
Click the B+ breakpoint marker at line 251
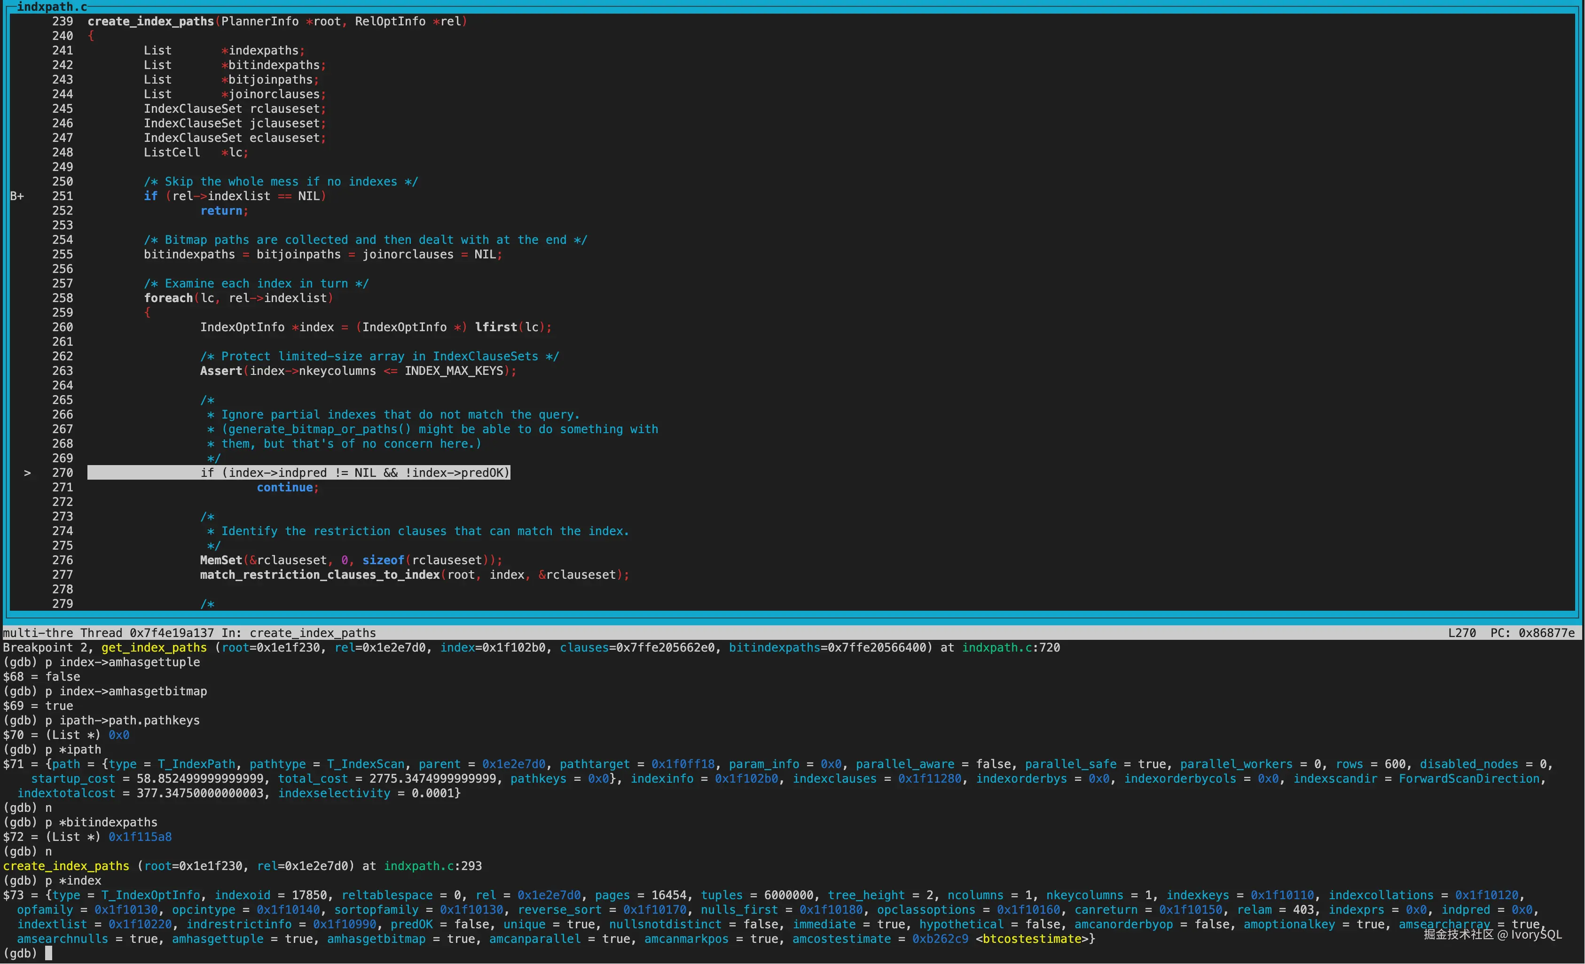click(x=17, y=196)
